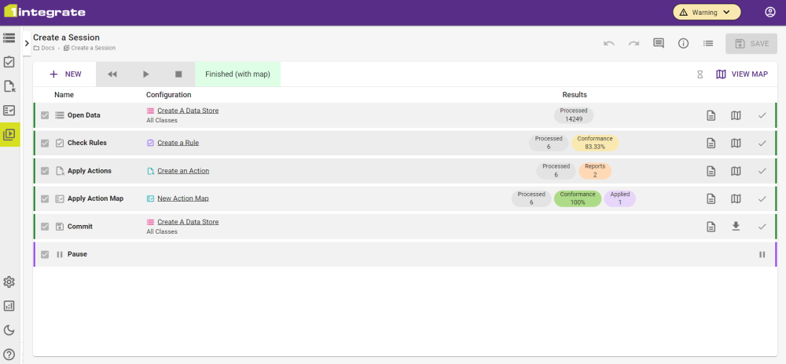
Task: Toggle the Apply Action Map checkbox
Action: coord(45,198)
